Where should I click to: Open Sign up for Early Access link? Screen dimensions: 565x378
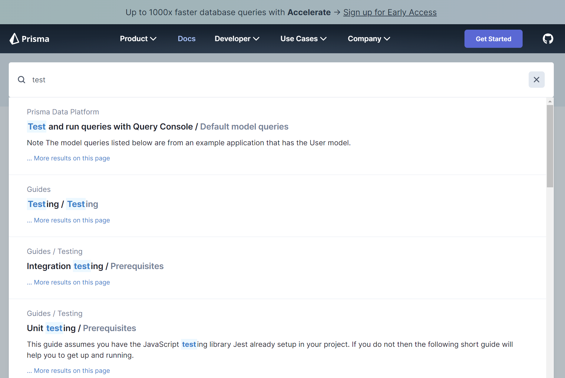[390, 12]
